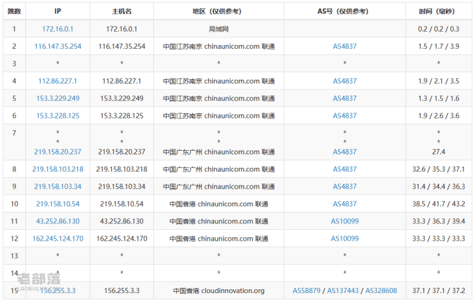Select hop 10 region 中国香港 chinaunicom.com 联通
This screenshot has height=302, width=475.
[x=218, y=204]
